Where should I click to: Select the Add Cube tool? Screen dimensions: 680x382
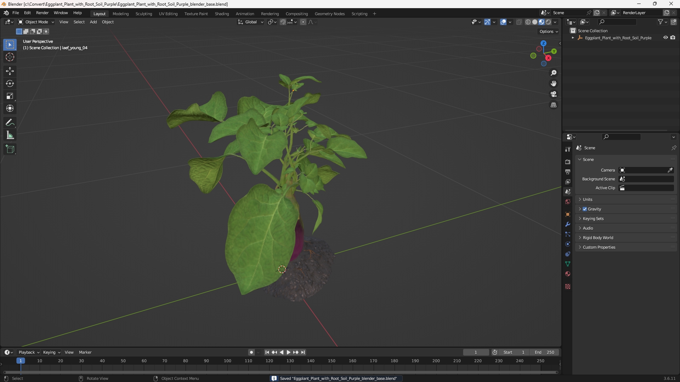pos(10,149)
